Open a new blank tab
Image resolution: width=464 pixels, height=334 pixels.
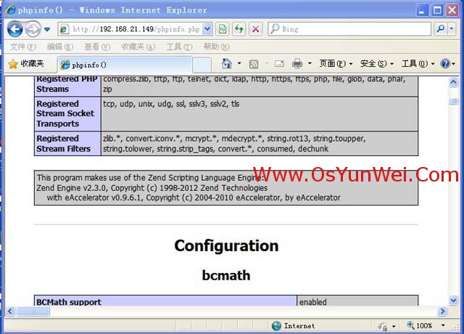(202, 65)
